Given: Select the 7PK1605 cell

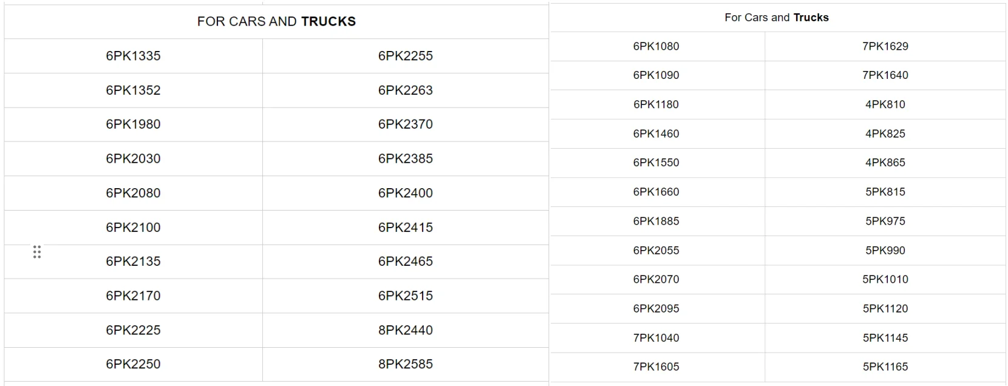Looking at the screenshot, I should tap(657, 367).
